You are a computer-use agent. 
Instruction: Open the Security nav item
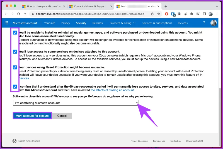click(81, 23)
